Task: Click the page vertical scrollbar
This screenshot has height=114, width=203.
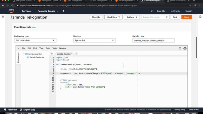Action: [197, 47]
